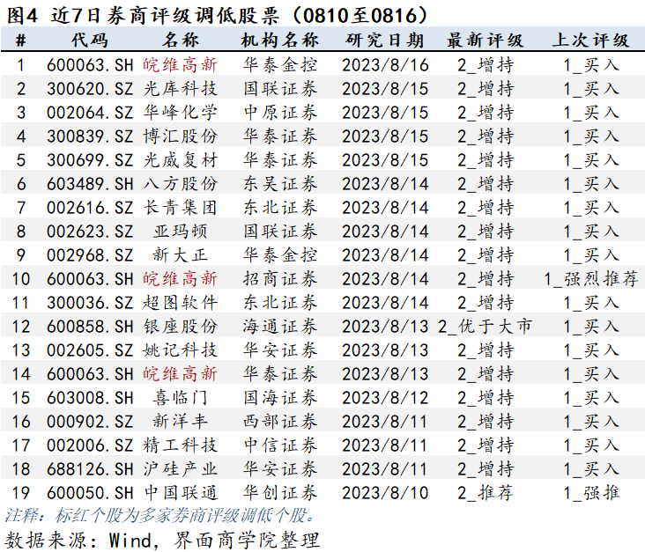Select stock code 600858.SH
Screen dimensions: 645x552
tap(90, 327)
